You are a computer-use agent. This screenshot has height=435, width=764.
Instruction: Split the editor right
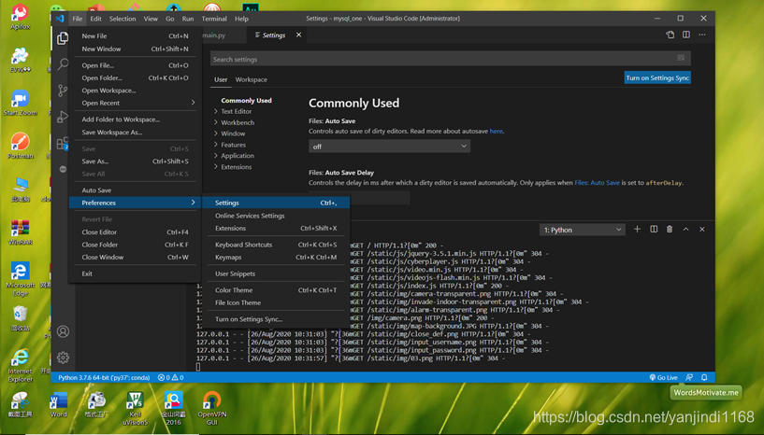[x=686, y=35]
